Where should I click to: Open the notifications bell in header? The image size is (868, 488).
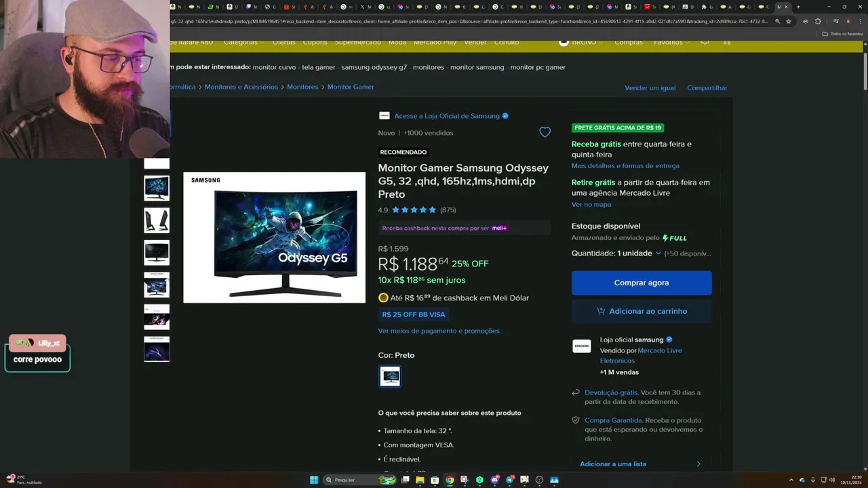(705, 42)
